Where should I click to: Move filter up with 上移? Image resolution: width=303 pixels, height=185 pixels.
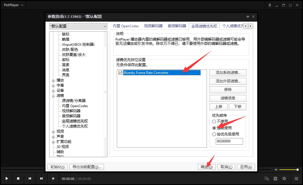coord(219,107)
